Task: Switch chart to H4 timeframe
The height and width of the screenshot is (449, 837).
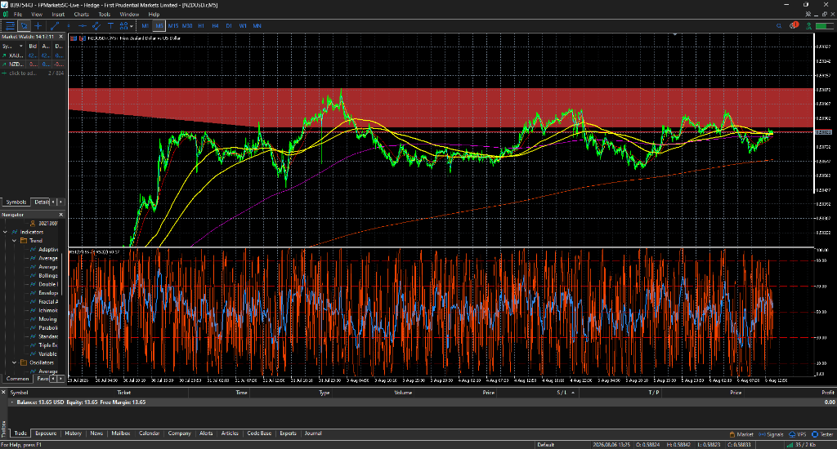Action: (215, 25)
